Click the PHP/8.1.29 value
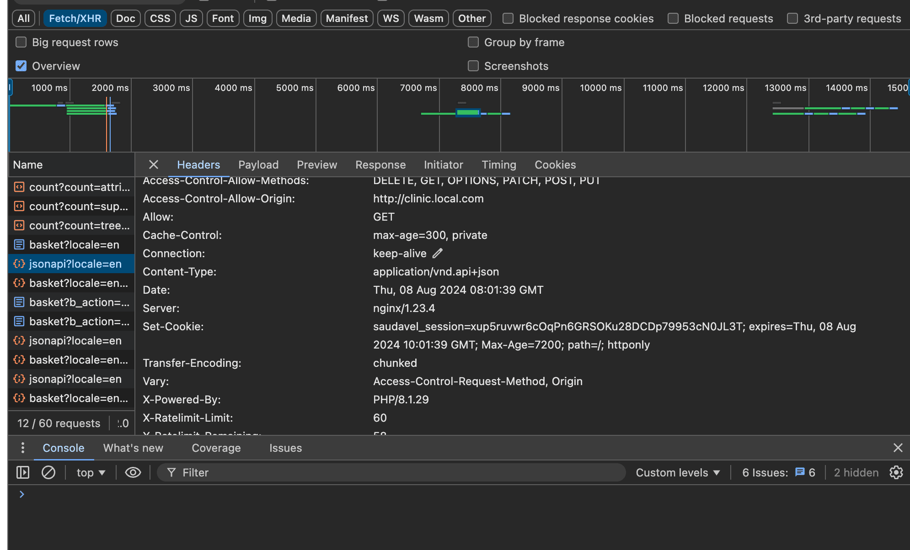The height and width of the screenshot is (550, 910). pos(401,399)
